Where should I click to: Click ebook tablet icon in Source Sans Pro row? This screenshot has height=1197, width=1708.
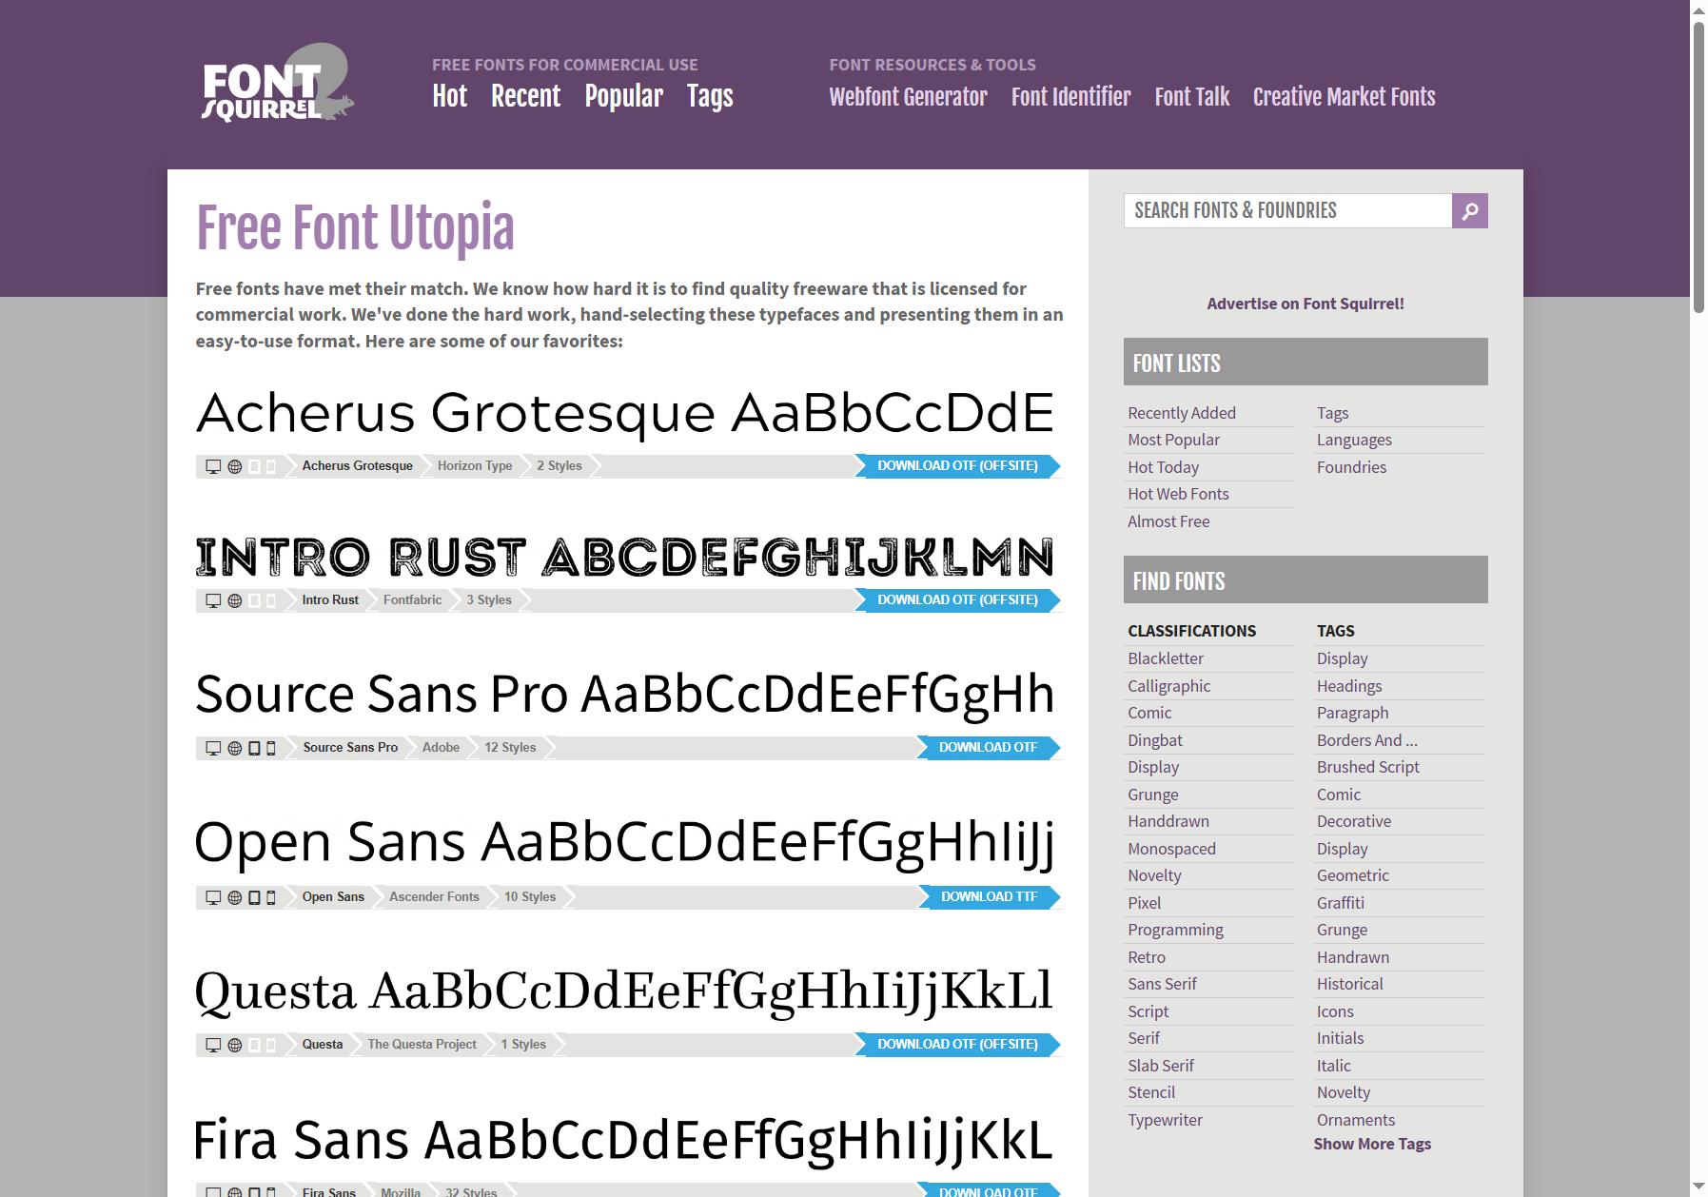pos(254,748)
